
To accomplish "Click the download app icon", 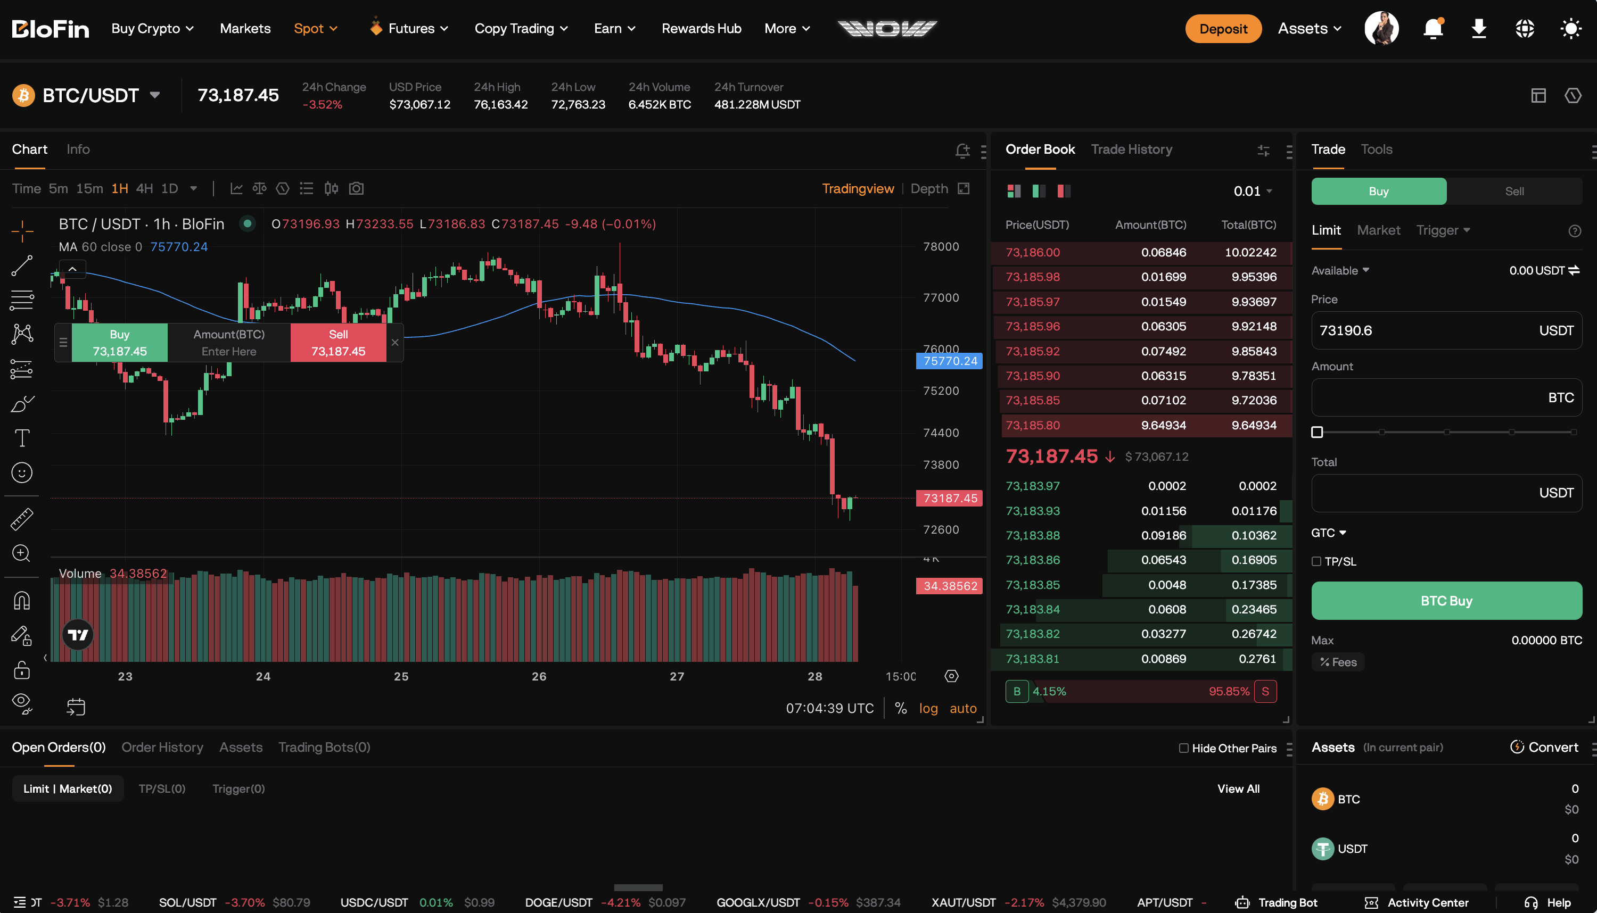I will [1478, 29].
